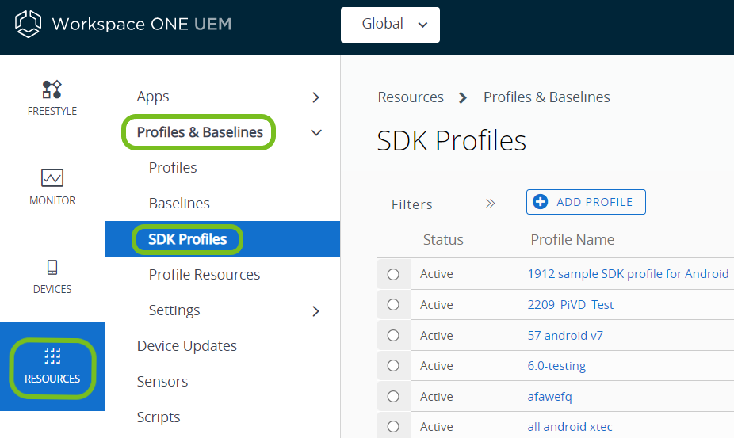Select radio for 57 android v7 row
Image resolution: width=734 pixels, height=438 pixels.
coord(393,336)
